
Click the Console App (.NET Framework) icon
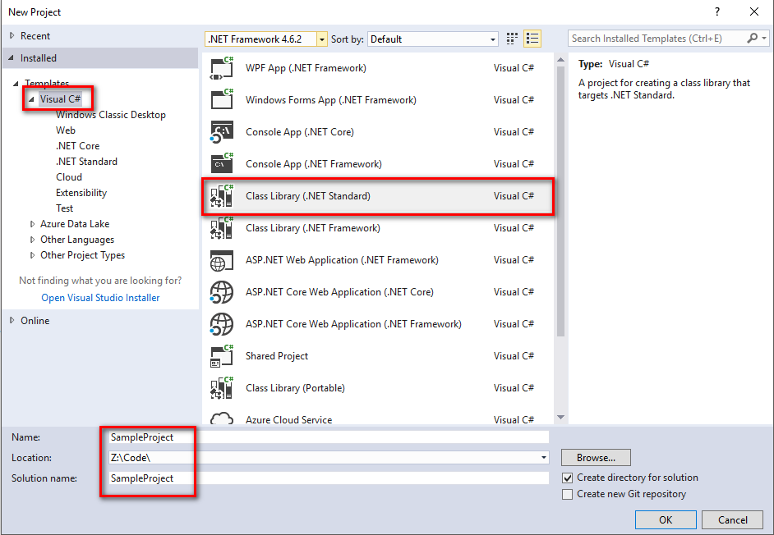tap(222, 164)
